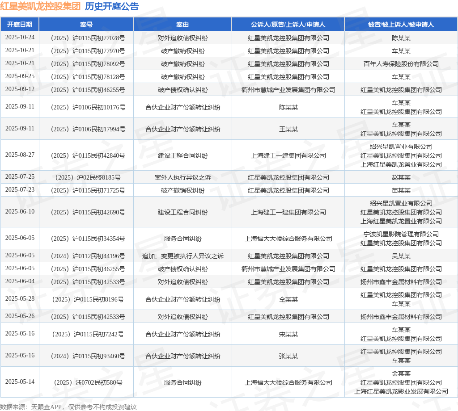Click defendant 苗某某
Viewport: 458px width, 411px height.
(401, 190)
